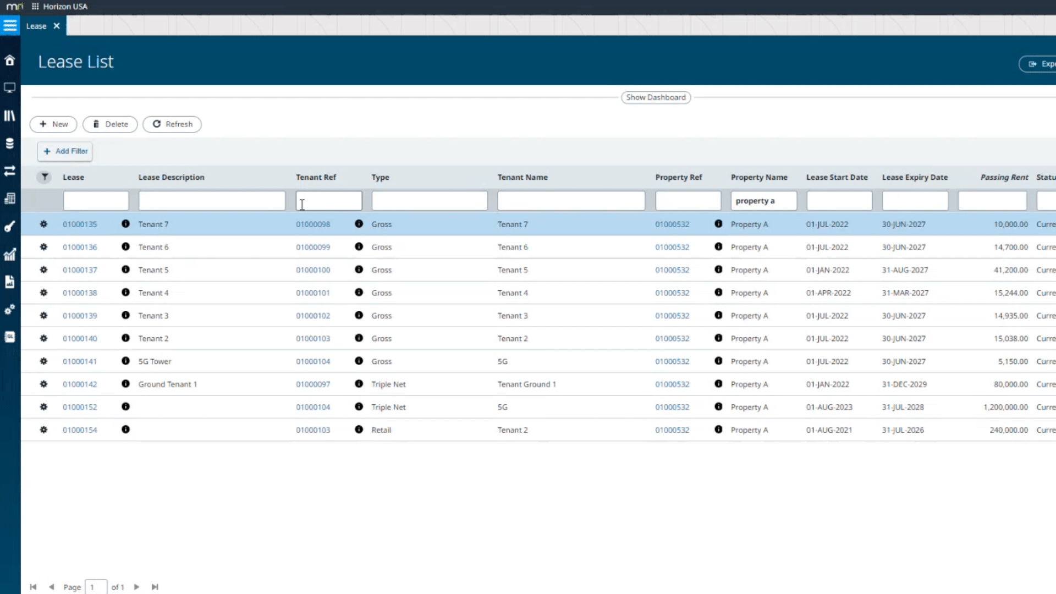Image resolution: width=1056 pixels, height=594 pixels.
Task: Sort by Passing Rent column header
Action: (x=1004, y=177)
